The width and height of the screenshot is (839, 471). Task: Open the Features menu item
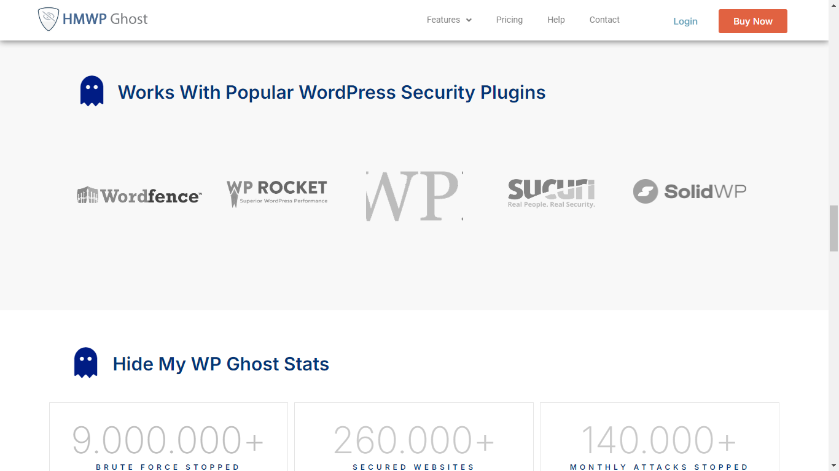coord(443,20)
